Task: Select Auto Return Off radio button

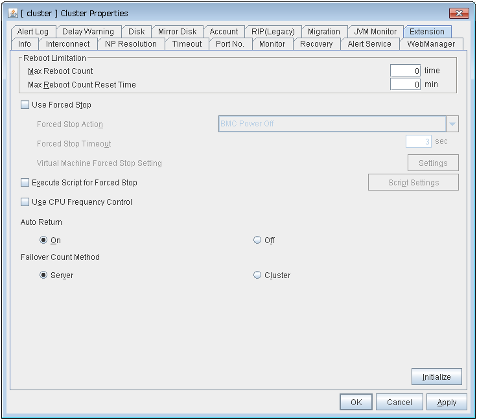Action: tap(257, 240)
